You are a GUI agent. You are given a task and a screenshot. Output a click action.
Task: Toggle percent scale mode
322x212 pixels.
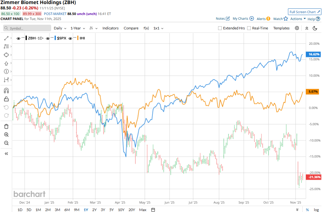coord(307,210)
